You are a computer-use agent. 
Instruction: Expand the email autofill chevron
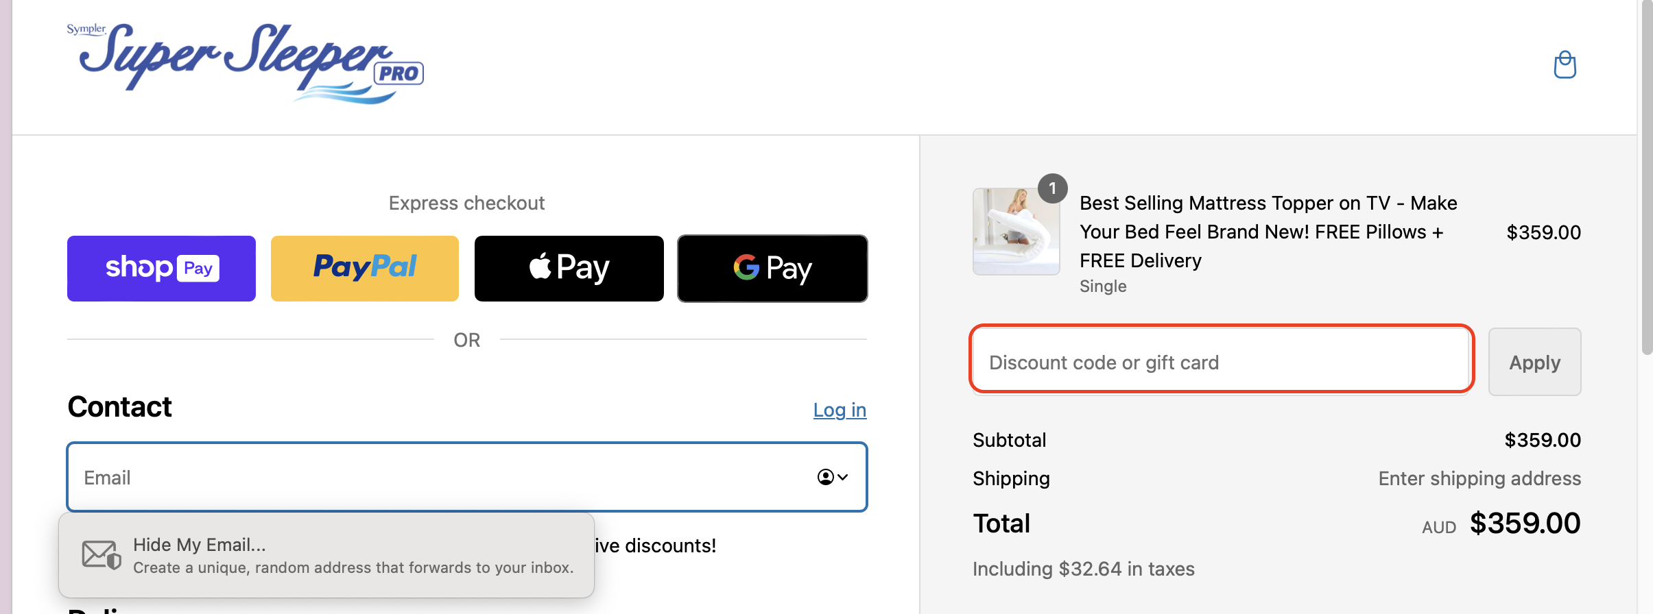tap(843, 477)
